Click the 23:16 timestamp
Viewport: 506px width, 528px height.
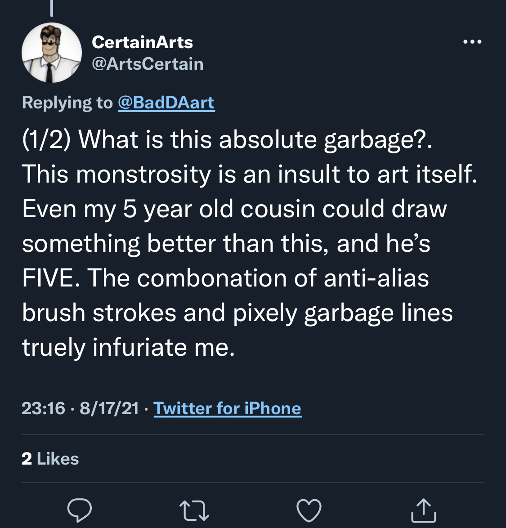pyautogui.click(x=43, y=408)
